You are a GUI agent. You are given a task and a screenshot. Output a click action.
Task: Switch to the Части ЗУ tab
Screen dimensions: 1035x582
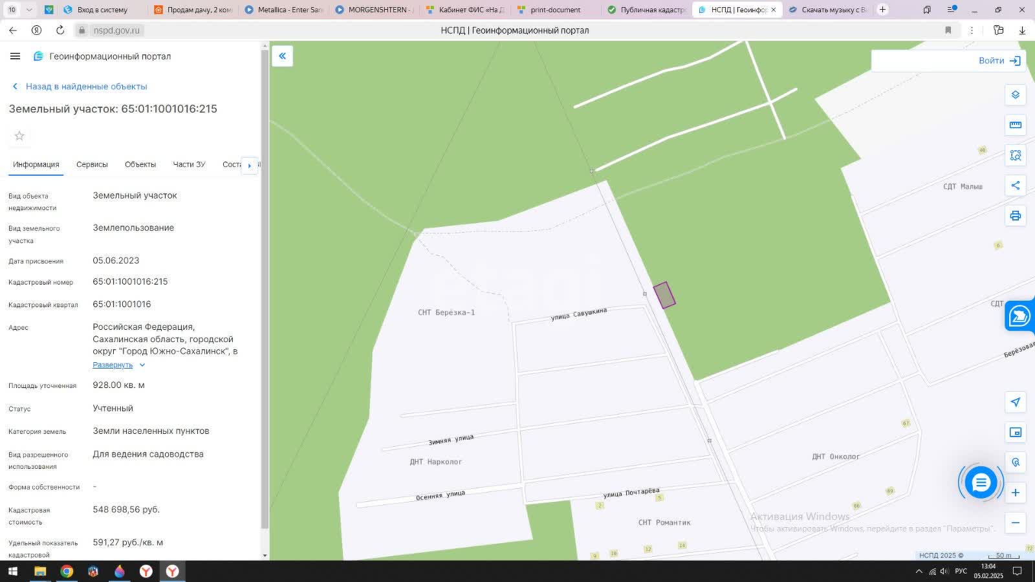point(189,164)
